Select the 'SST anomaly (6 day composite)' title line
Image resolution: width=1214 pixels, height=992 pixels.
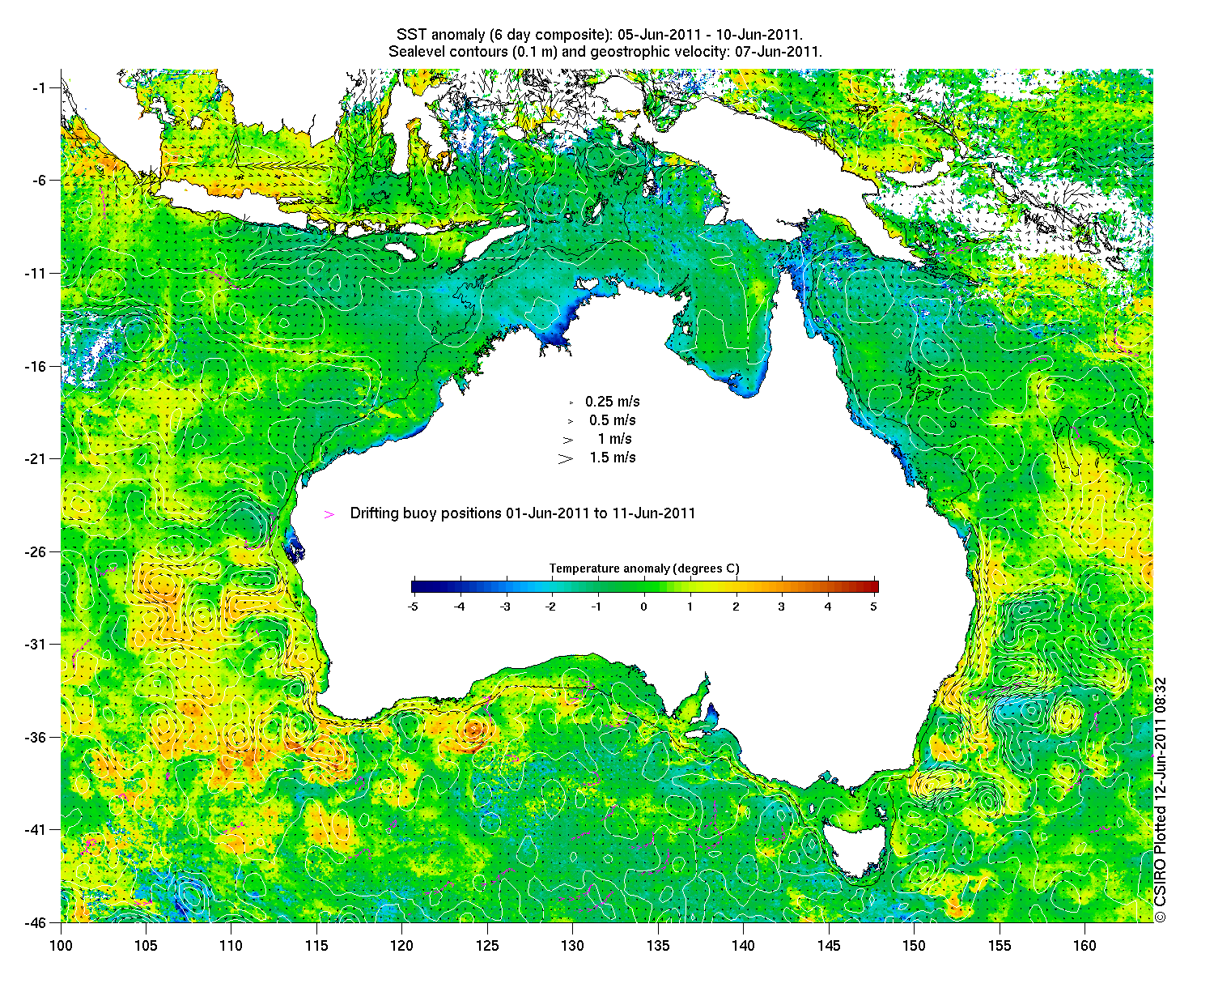tap(600, 35)
